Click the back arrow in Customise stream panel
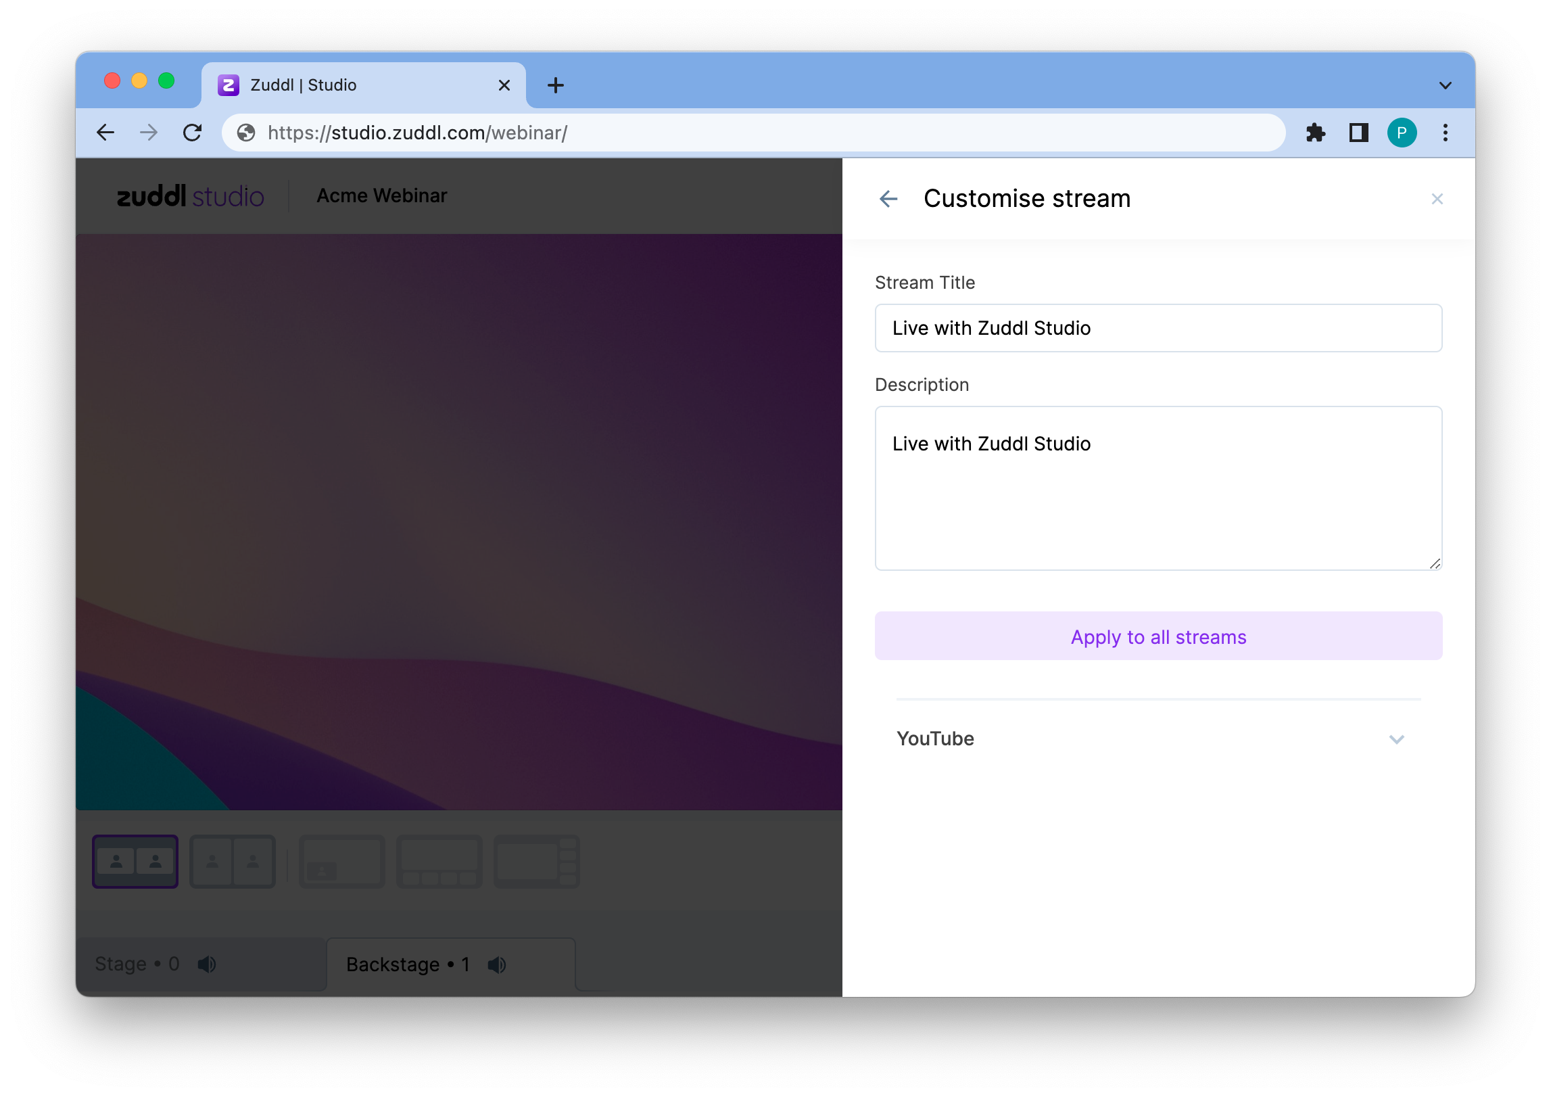The width and height of the screenshot is (1551, 1097). [888, 199]
